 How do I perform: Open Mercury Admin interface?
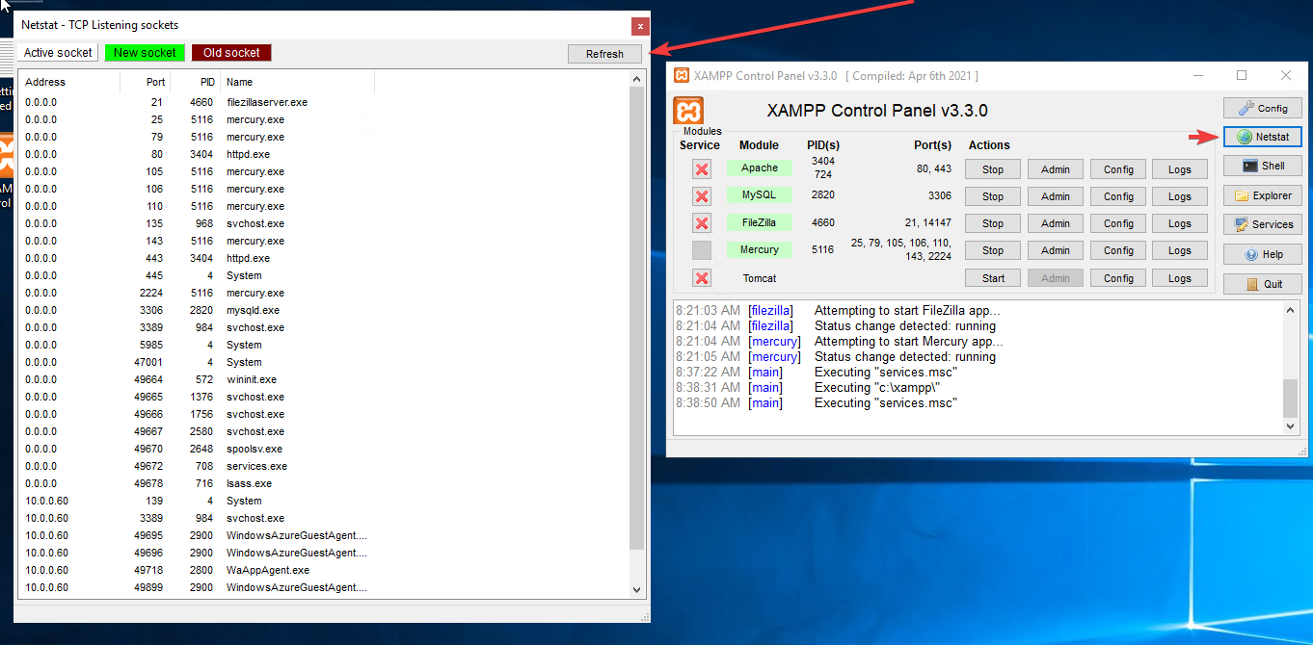[1056, 250]
